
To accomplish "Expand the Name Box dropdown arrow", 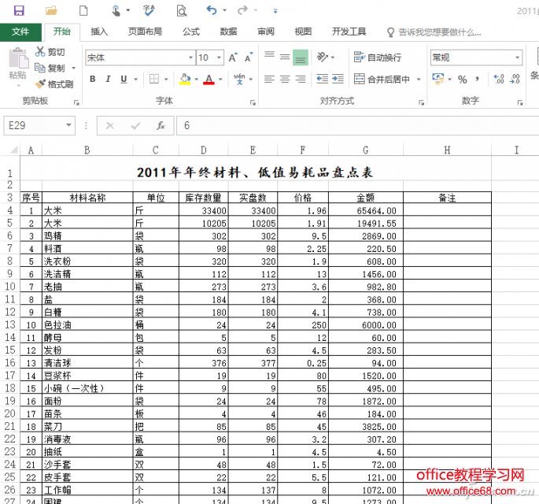I will pos(68,125).
